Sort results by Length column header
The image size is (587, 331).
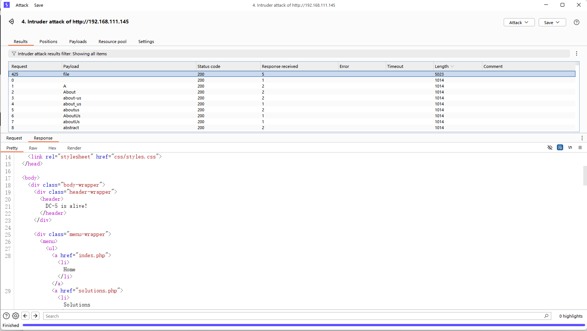tap(442, 66)
